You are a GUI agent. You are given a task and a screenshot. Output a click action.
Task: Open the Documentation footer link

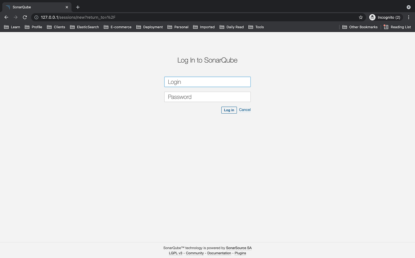tap(219, 253)
